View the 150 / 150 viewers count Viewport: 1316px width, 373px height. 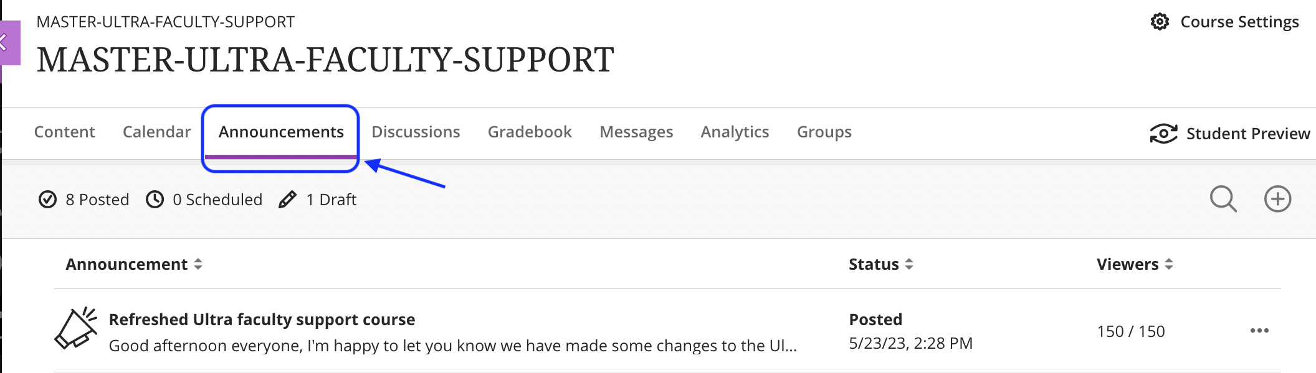tap(1131, 331)
